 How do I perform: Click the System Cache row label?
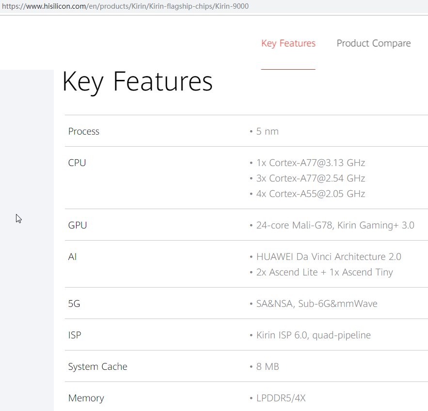pyautogui.click(x=98, y=366)
